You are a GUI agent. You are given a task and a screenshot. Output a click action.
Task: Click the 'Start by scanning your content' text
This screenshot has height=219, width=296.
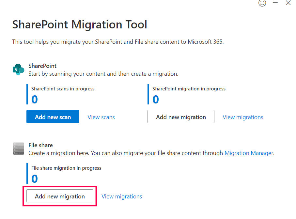pyautogui.click(x=103, y=74)
